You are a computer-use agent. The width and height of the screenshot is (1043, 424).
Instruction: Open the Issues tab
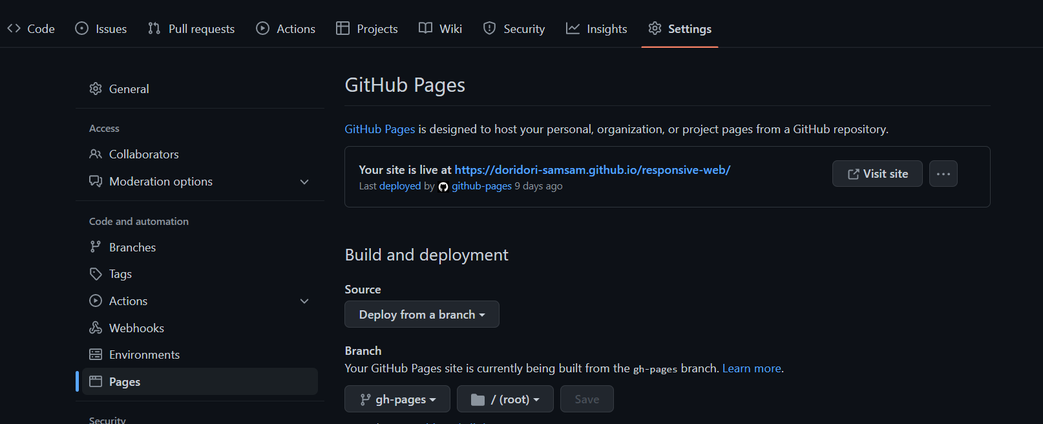point(101,28)
